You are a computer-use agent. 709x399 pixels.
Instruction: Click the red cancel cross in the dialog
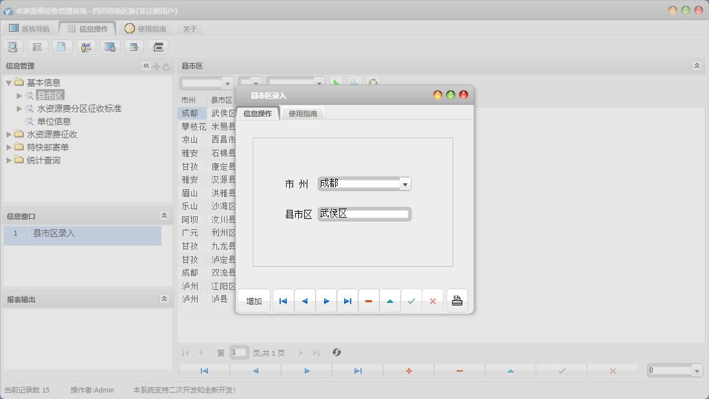[433, 300]
